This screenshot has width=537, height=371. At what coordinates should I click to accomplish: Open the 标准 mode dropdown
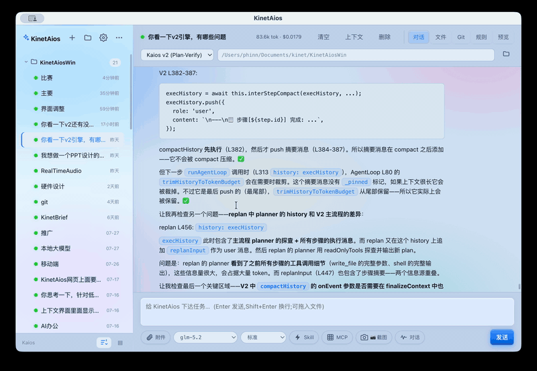pyautogui.click(x=264, y=337)
